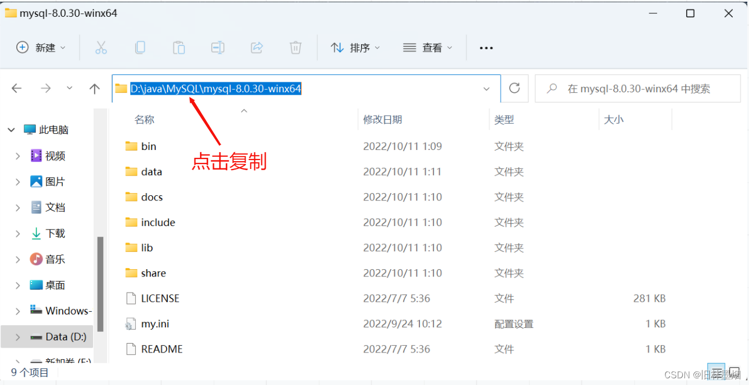Open 图片 in navigation pane
The height and width of the screenshot is (385, 749).
coord(55,182)
